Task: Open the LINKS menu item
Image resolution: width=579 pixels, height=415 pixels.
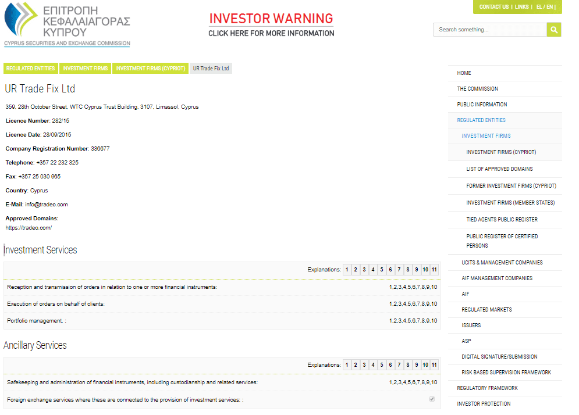Action: [x=522, y=7]
